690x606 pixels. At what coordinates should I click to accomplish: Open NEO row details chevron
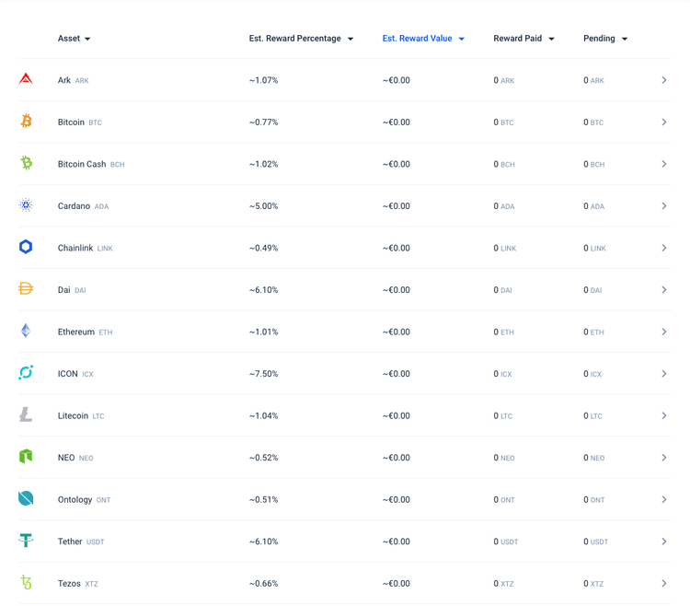click(x=664, y=458)
